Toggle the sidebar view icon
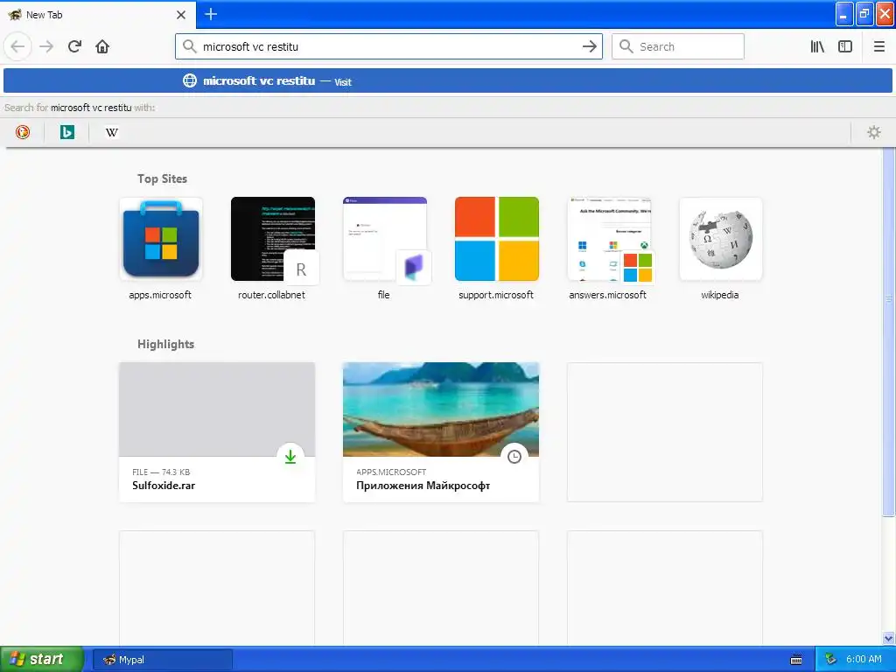Screen dimensions: 896x672 tap(845, 46)
